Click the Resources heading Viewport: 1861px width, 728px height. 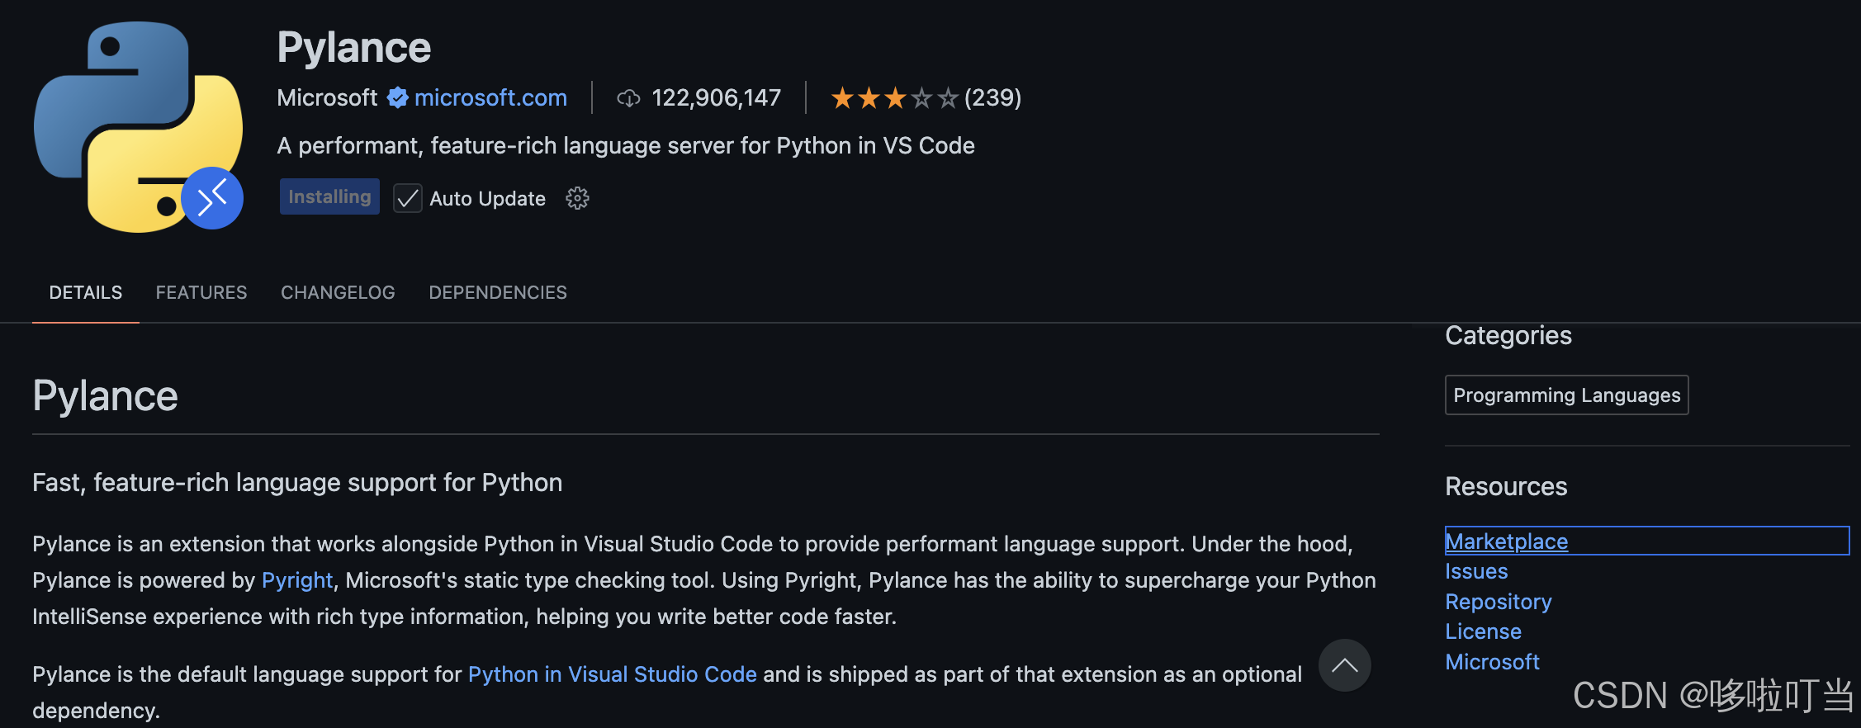click(x=1506, y=486)
